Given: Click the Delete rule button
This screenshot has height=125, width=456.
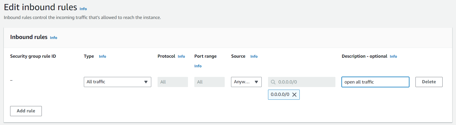Looking at the screenshot, I should pyautogui.click(x=429, y=82).
